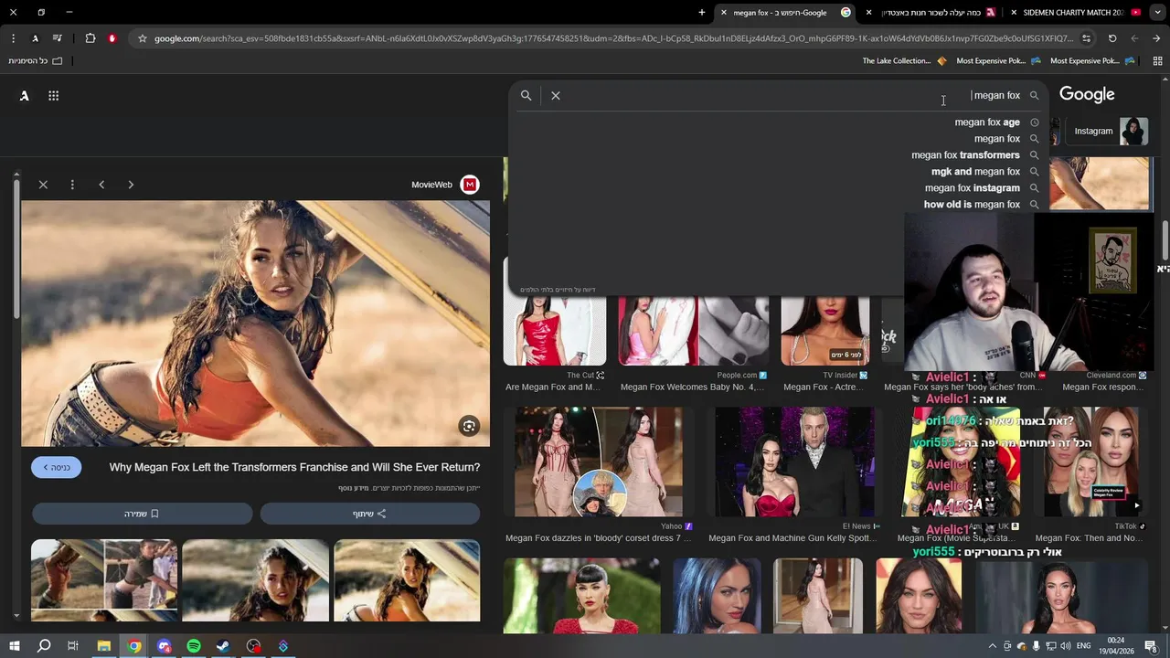Open Windows taskbar search
The image size is (1170, 658).
pos(44,646)
